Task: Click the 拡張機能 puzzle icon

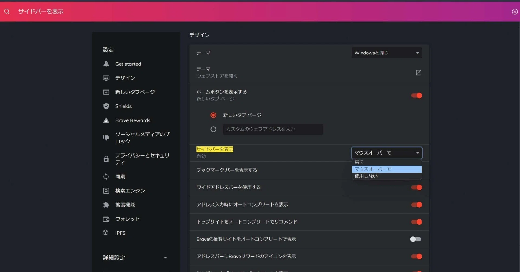Action: (x=106, y=205)
